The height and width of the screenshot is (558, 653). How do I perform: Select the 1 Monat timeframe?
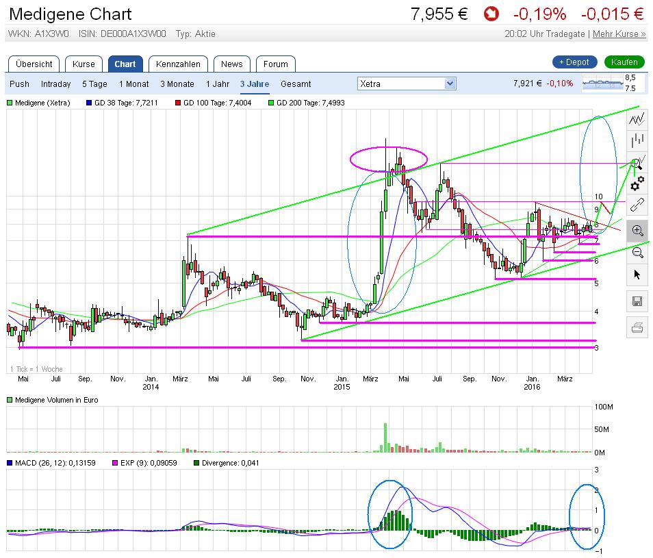click(x=133, y=84)
